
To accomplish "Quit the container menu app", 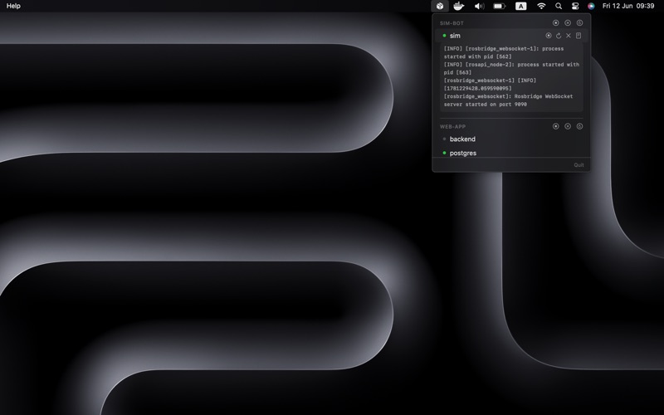I will pos(579,164).
